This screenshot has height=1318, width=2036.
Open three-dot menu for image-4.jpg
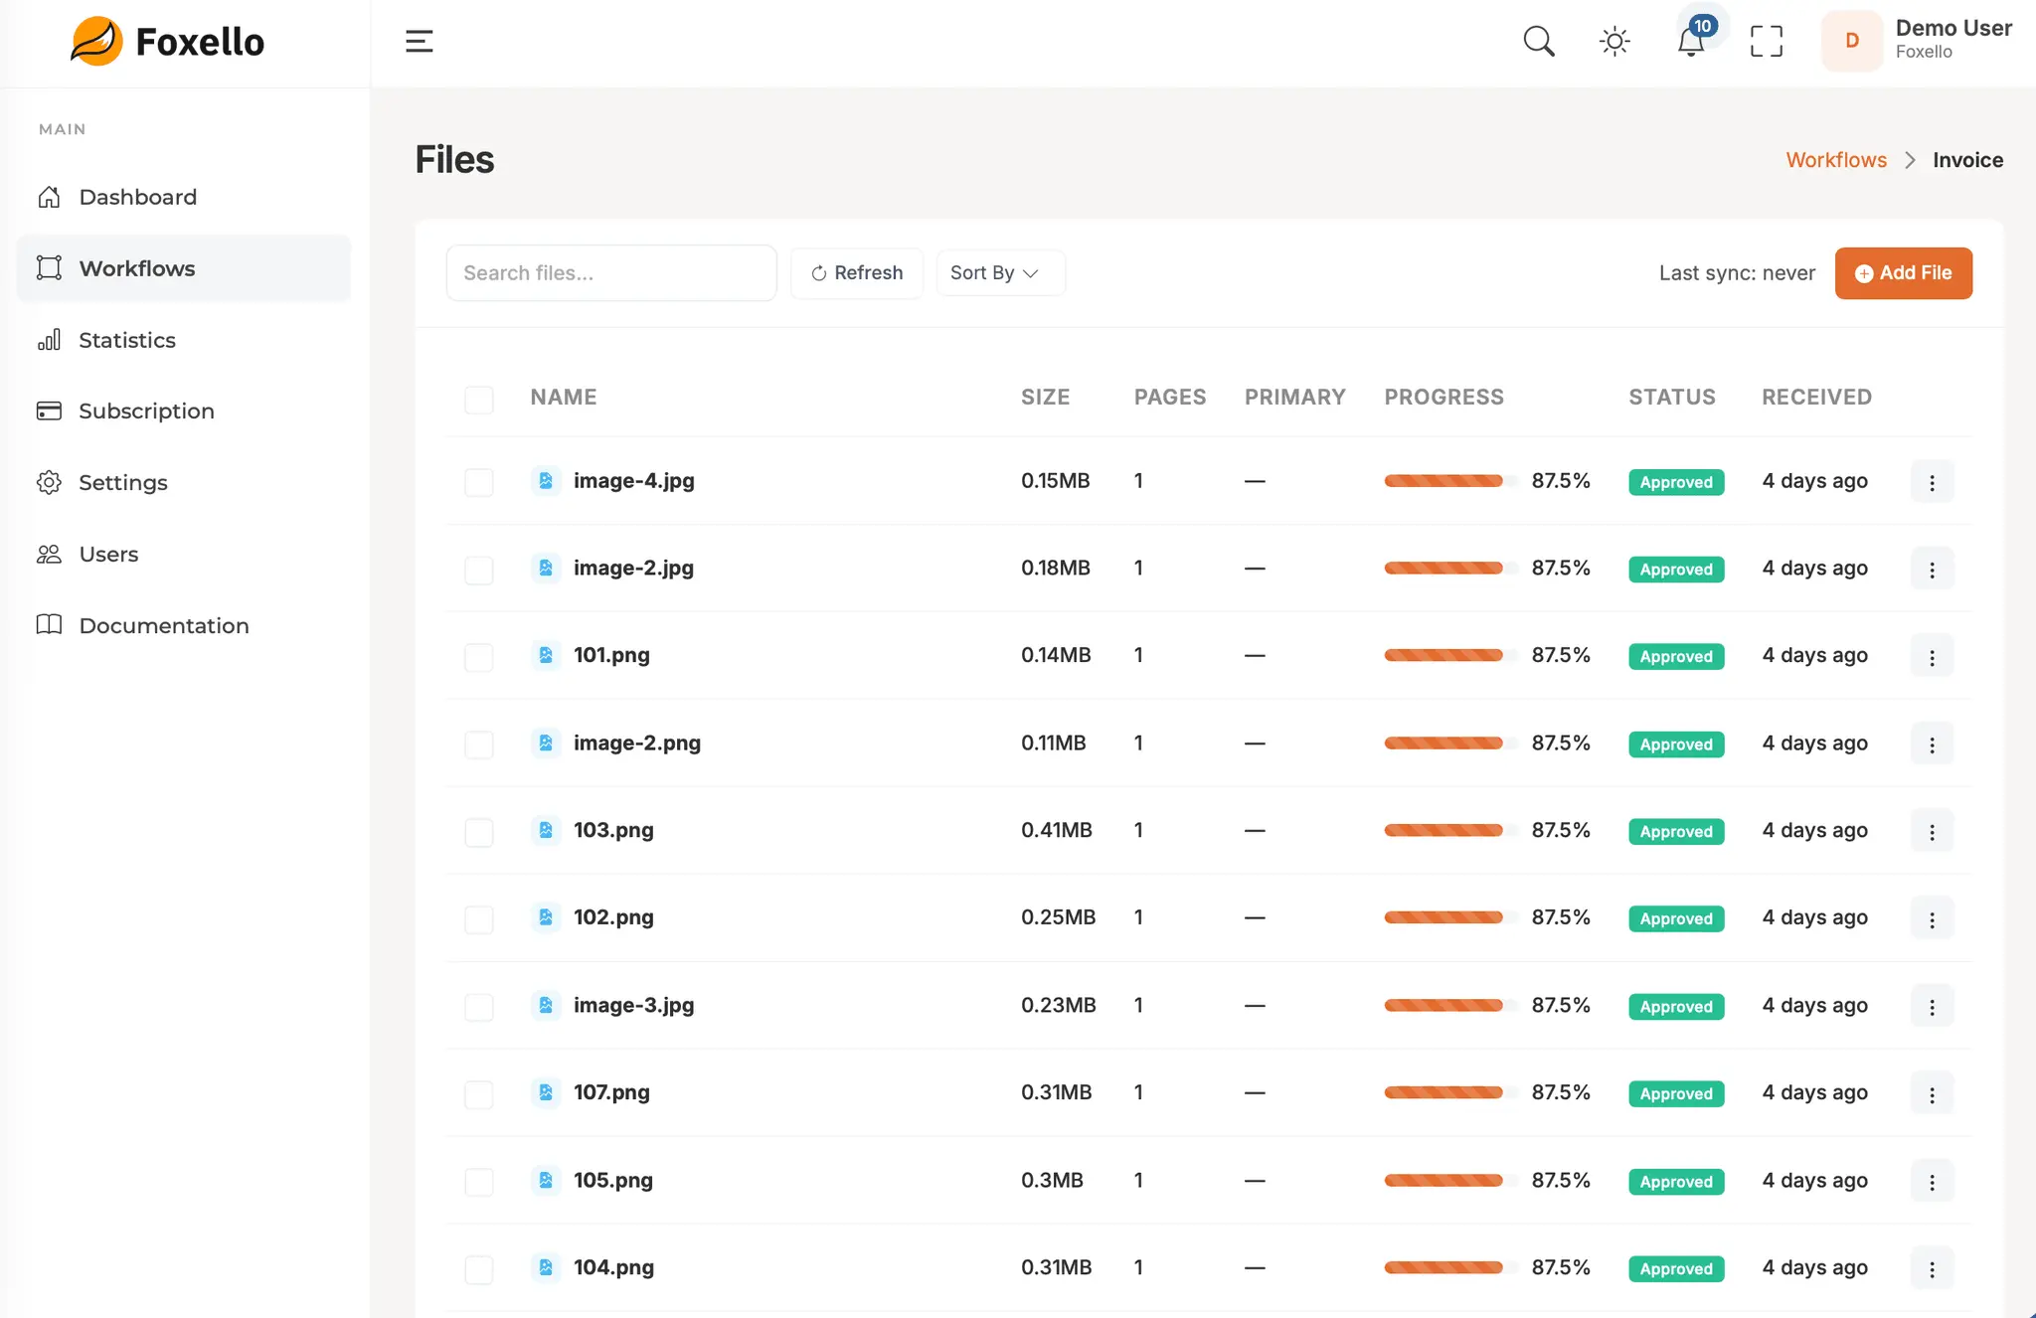[1932, 482]
